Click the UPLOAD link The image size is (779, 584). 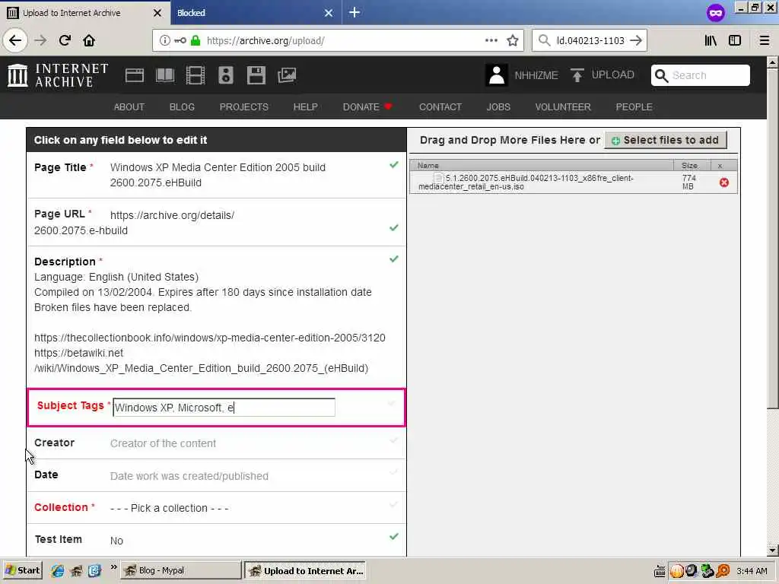[x=612, y=75]
